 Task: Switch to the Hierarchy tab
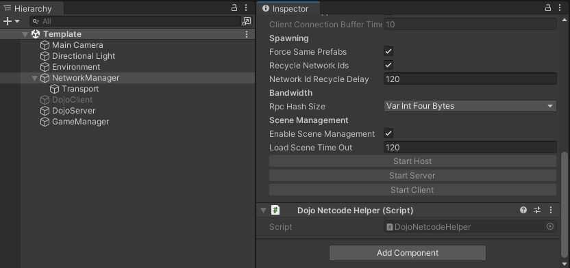(32, 8)
